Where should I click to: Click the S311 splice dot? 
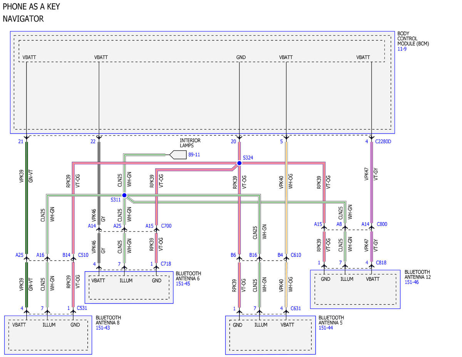tap(124, 195)
